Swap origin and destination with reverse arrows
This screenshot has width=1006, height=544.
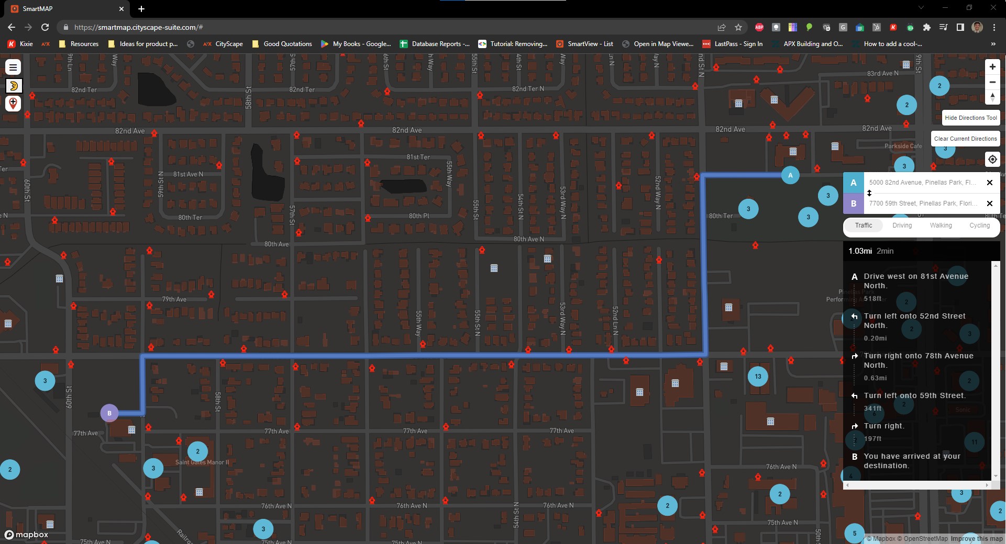click(869, 193)
